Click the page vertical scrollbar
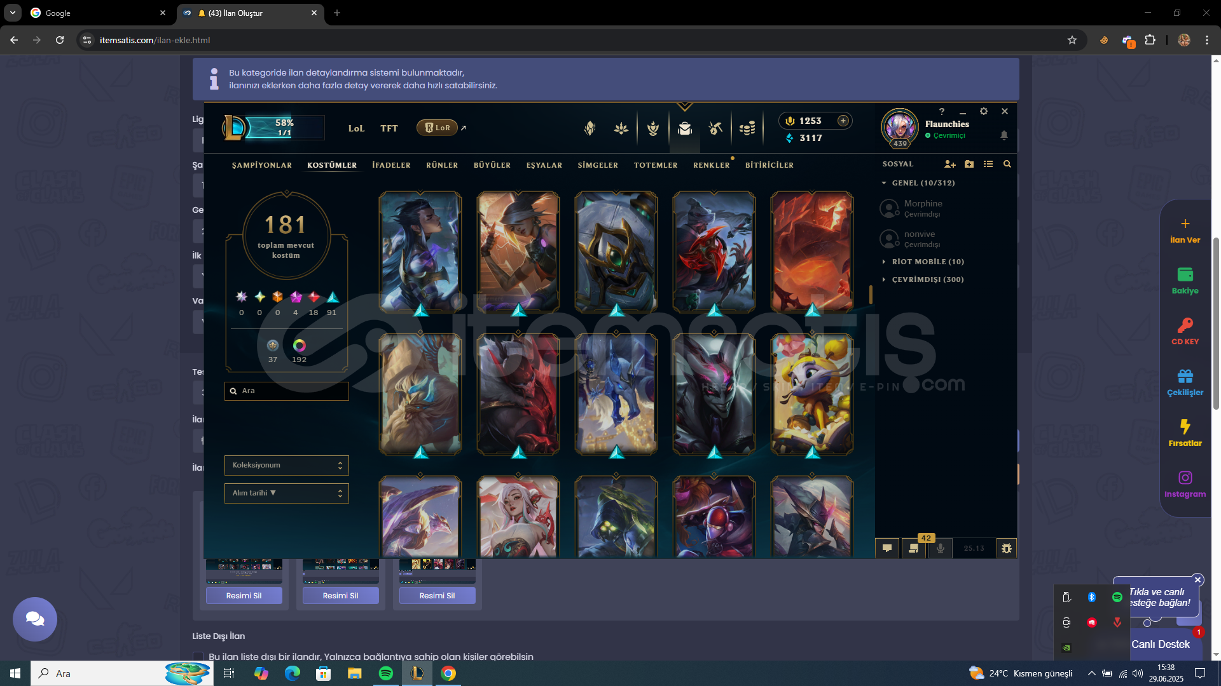Viewport: 1221px width, 686px height. click(1216, 324)
